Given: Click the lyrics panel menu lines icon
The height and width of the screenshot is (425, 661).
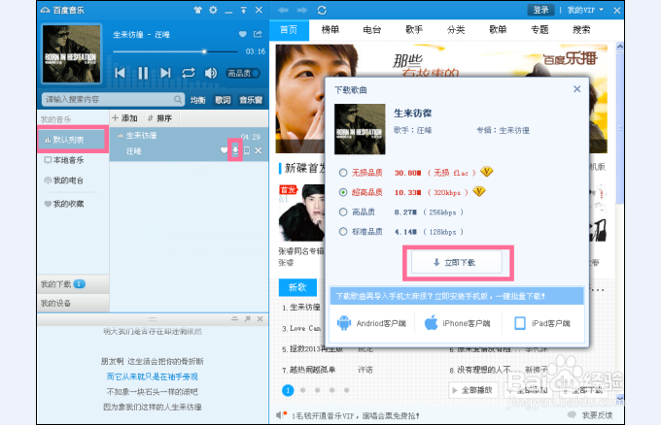Looking at the screenshot, I should [235, 319].
